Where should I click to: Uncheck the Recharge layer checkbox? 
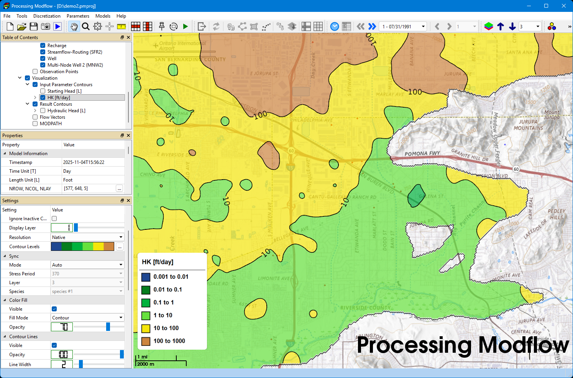(43, 46)
